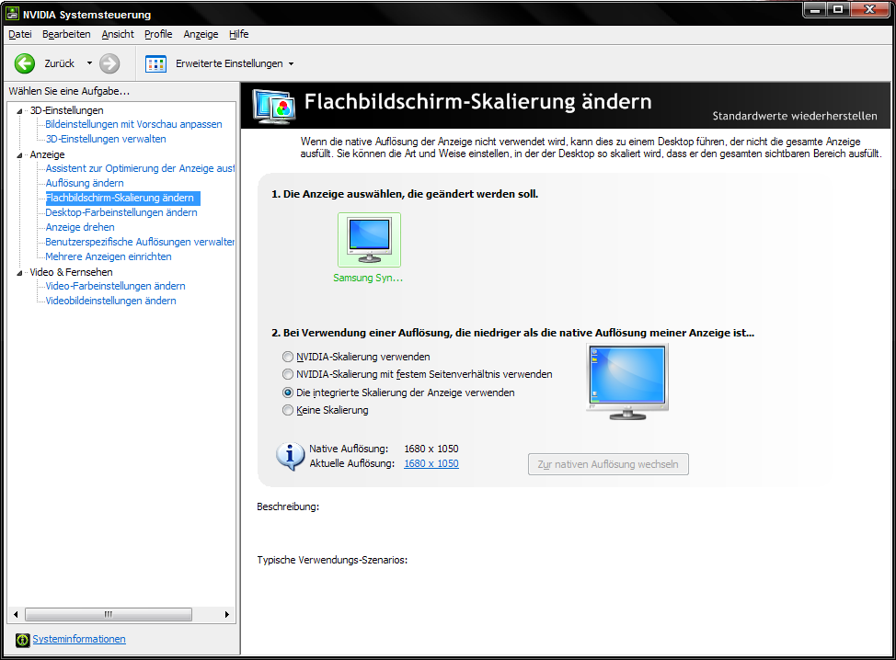Open the Bearbeiten menu
The width and height of the screenshot is (896, 660).
(x=66, y=34)
